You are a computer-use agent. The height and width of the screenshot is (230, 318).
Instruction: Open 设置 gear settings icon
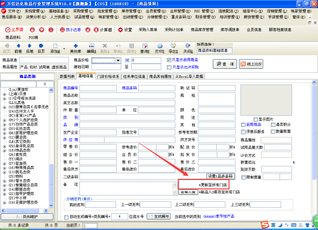click(120, 30)
